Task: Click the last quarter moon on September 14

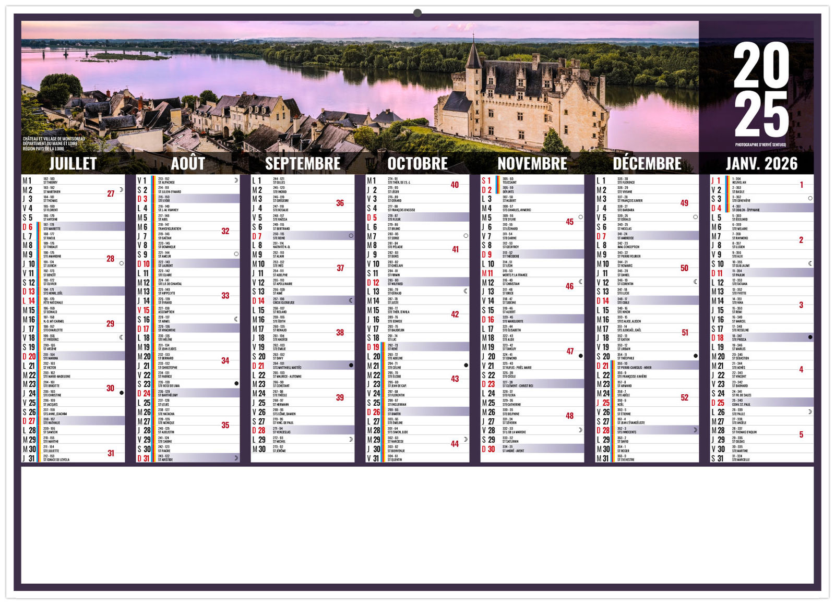Action: [x=351, y=300]
